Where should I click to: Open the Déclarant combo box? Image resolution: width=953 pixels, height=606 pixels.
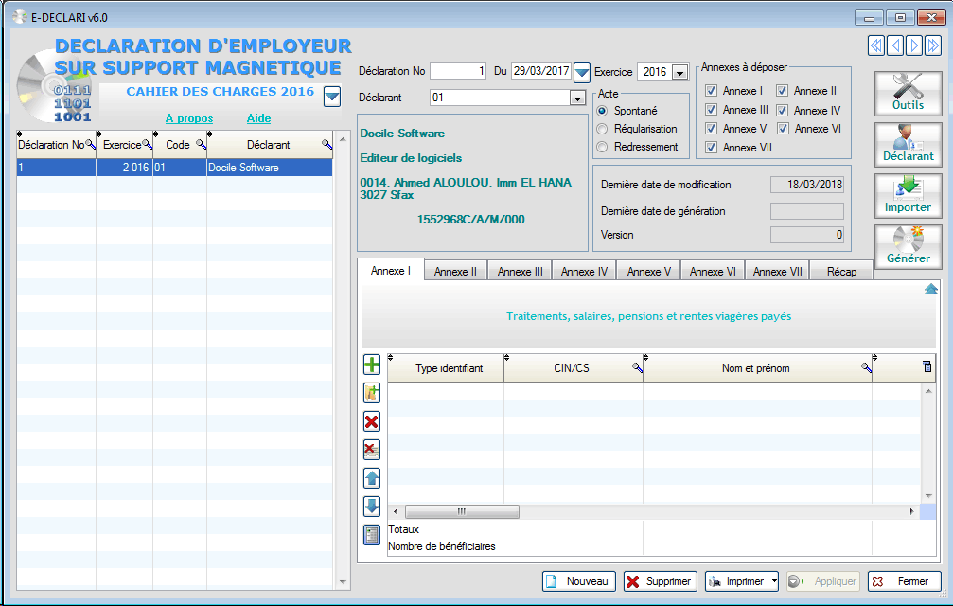pyautogui.click(x=577, y=98)
